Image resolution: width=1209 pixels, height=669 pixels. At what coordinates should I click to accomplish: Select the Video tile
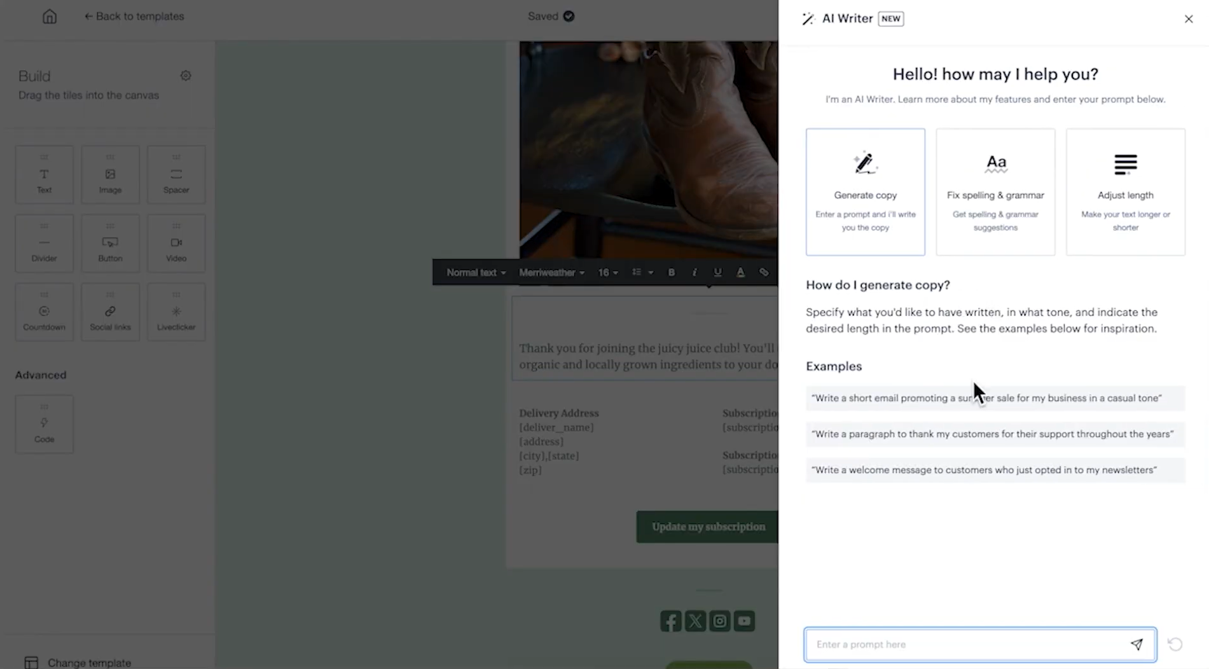pos(176,243)
